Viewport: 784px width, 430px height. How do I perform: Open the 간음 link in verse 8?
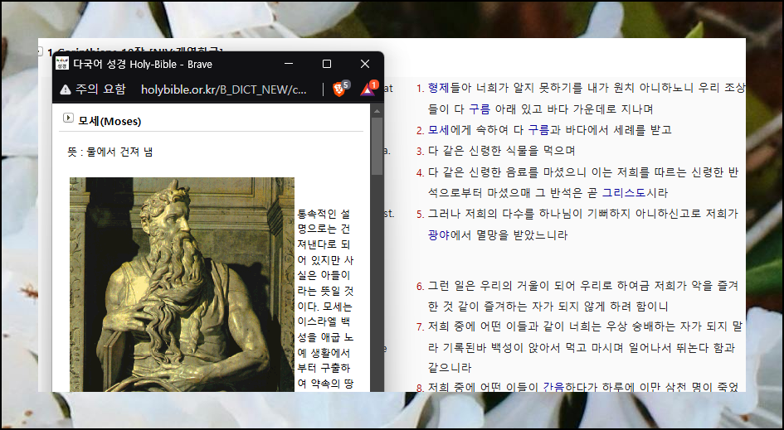point(553,387)
